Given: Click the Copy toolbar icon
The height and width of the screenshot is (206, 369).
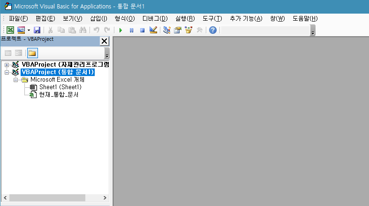Looking at the screenshot, I should click(61, 30).
